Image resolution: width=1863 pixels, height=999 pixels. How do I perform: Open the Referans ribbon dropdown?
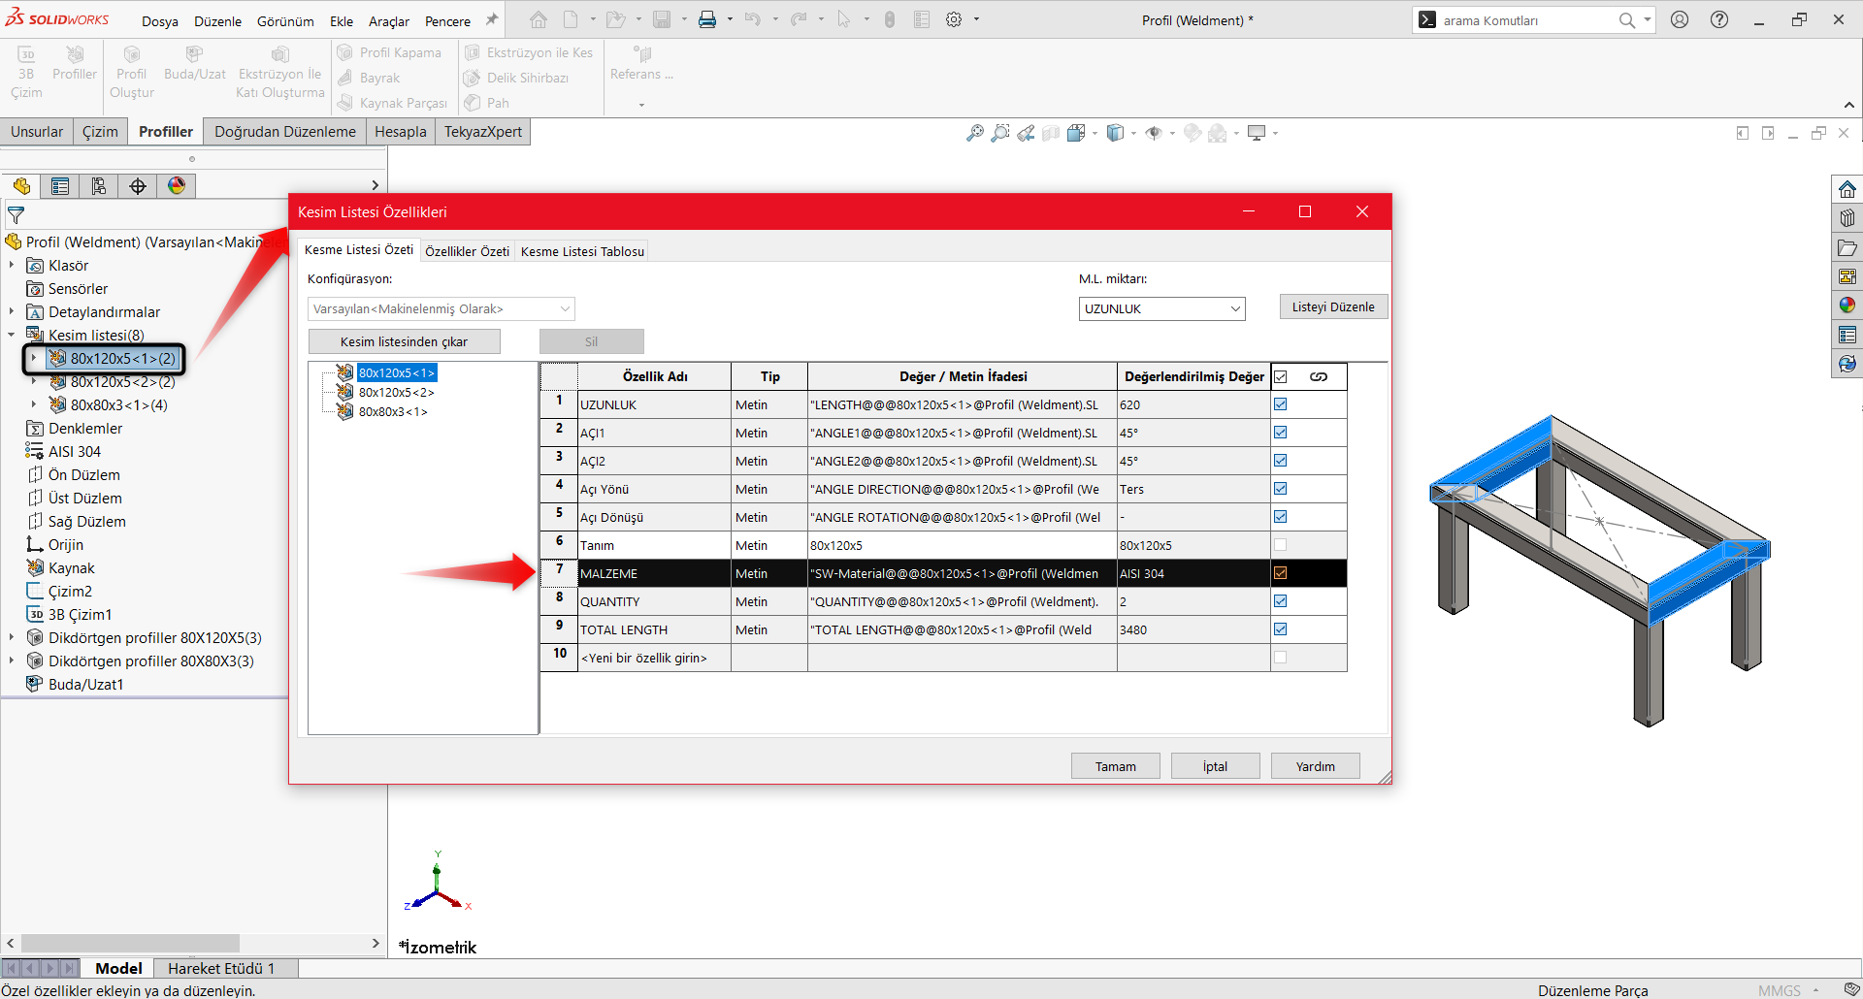[x=641, y=105]
